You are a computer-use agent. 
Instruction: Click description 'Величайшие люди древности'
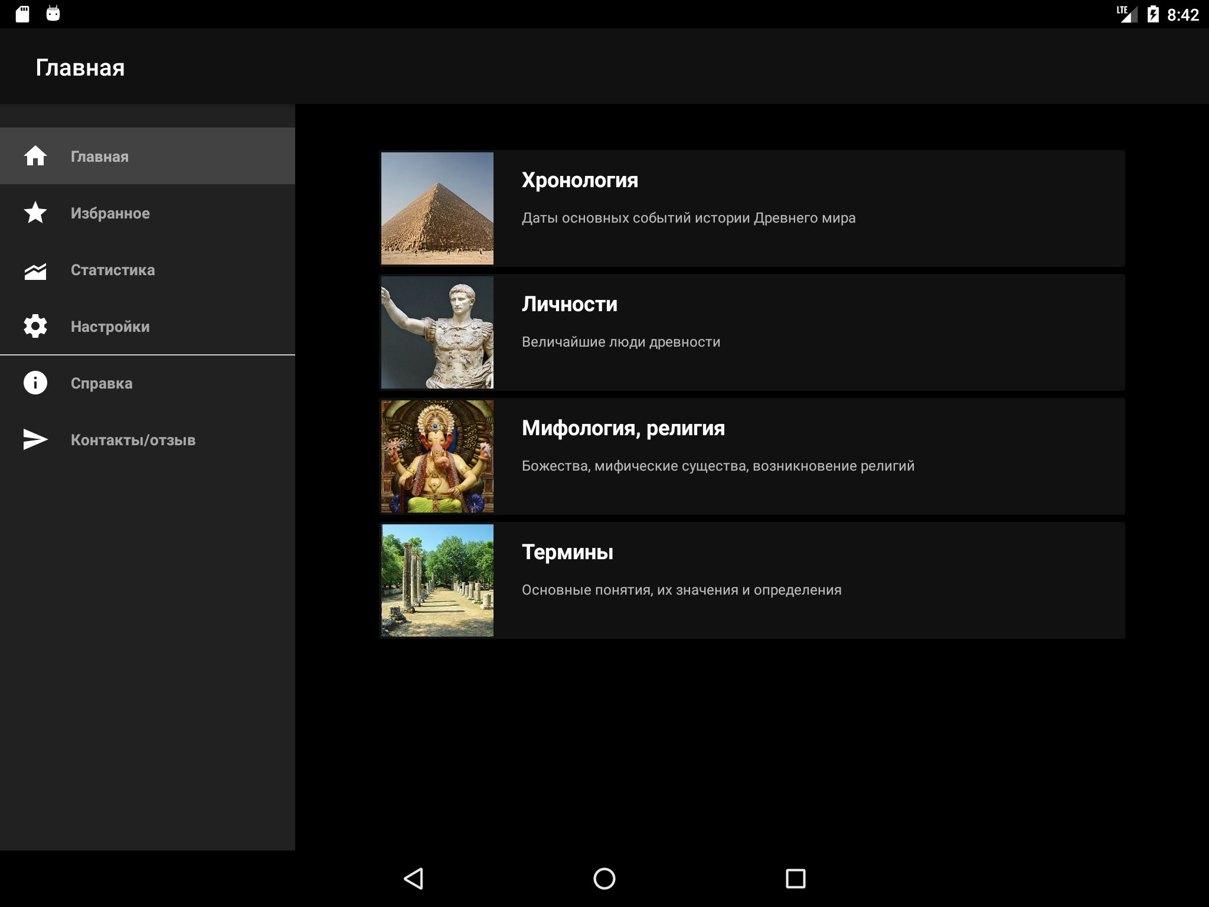621,342
